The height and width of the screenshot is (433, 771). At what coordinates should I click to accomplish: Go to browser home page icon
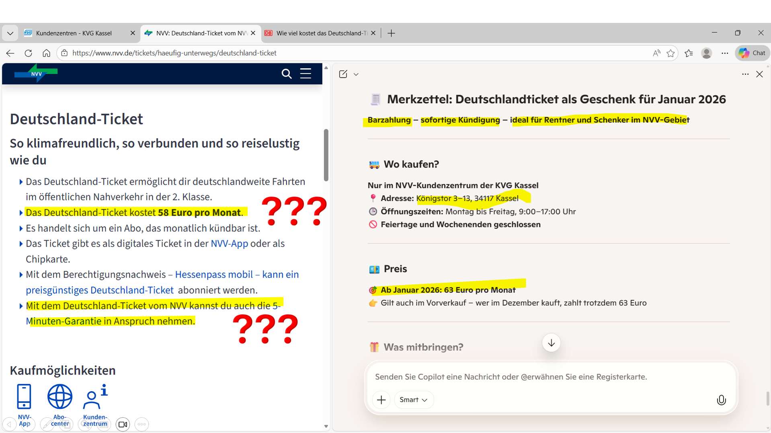[x=46, y=53]
